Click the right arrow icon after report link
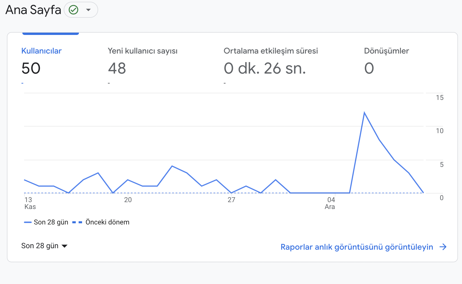 [443, 247]
